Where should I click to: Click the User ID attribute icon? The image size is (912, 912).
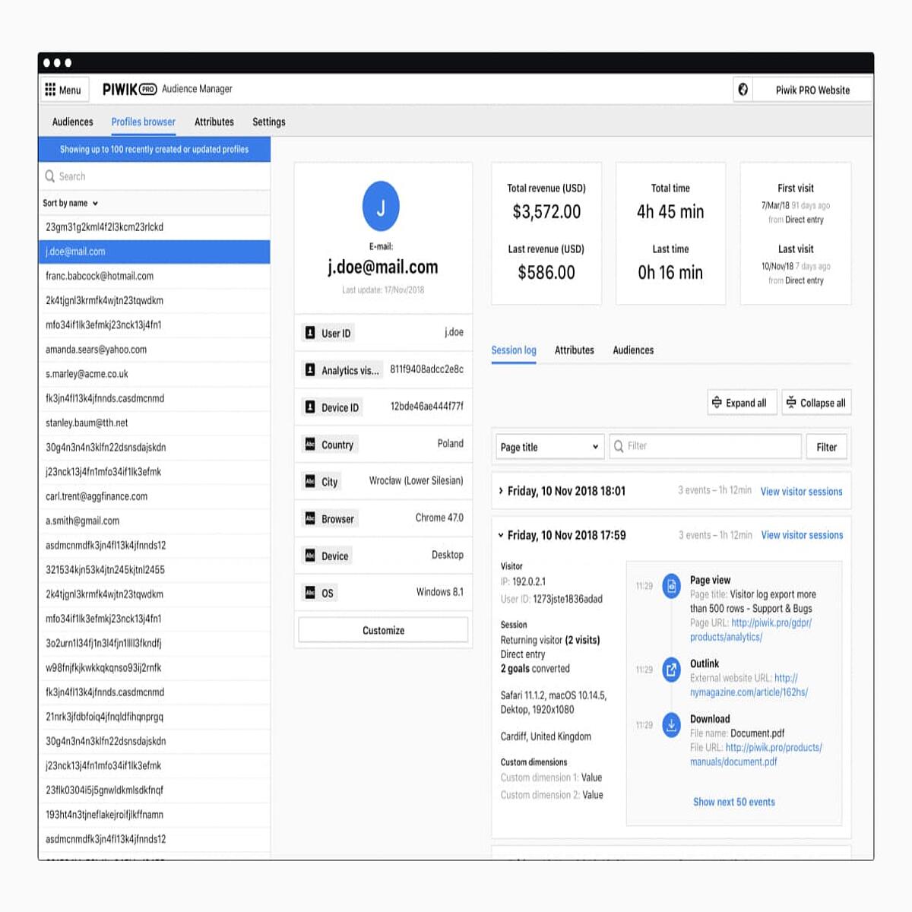pos(310,333)
